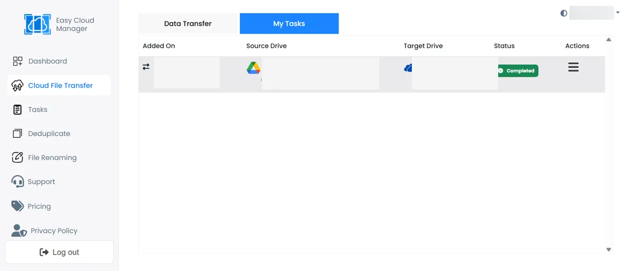Open the Cloud File Transfer menu item
The width and height of the screenshot is (632, 271).
tap(59, 85)
